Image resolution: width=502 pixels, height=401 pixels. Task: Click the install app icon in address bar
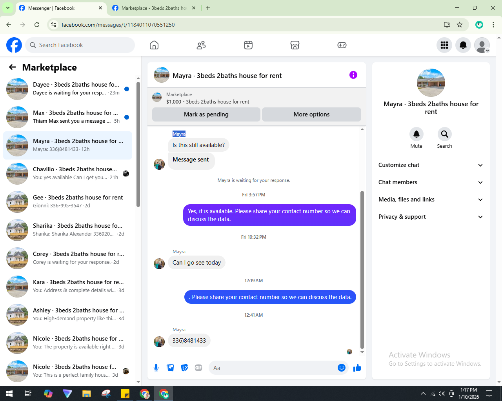point(447,25)
